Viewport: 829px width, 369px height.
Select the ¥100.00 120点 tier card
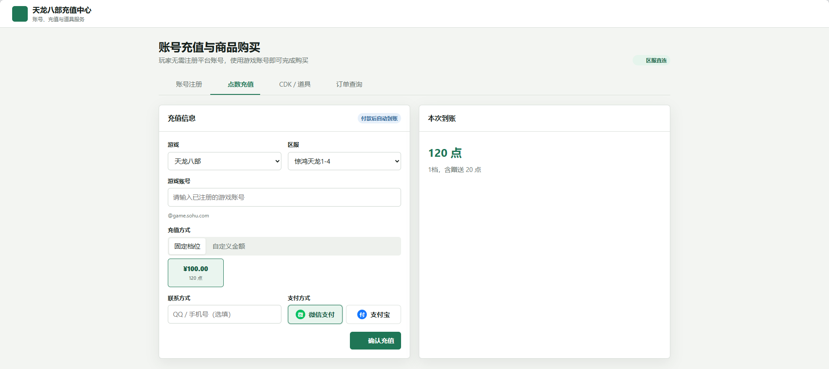click(196, 273)
